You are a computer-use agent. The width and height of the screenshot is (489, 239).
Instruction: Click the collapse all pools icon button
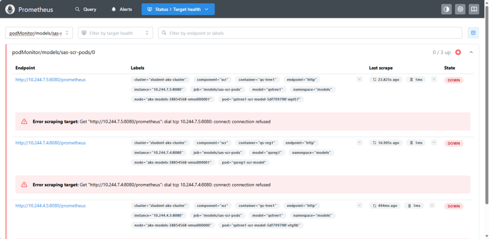[473, 33]
